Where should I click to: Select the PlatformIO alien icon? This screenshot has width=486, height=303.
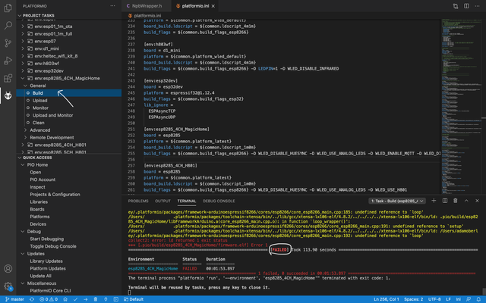[8, 96]
